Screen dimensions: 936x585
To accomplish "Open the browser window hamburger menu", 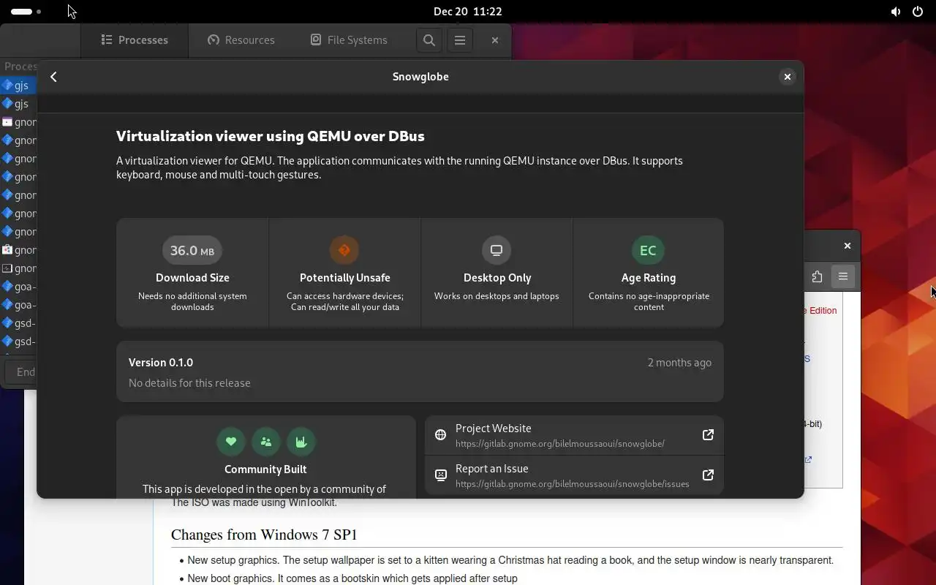I will coord(843,276).
